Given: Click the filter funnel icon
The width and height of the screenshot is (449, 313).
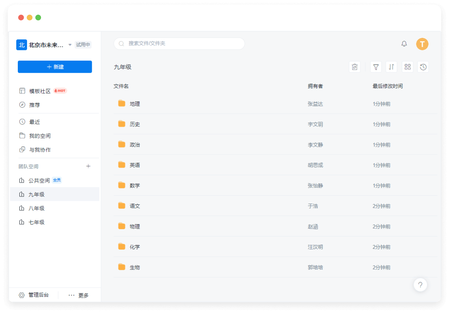Looking at the screenshot, I should [375, 67].
